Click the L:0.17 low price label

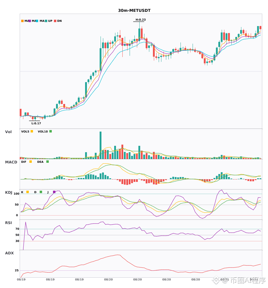[x=36, y=123]
